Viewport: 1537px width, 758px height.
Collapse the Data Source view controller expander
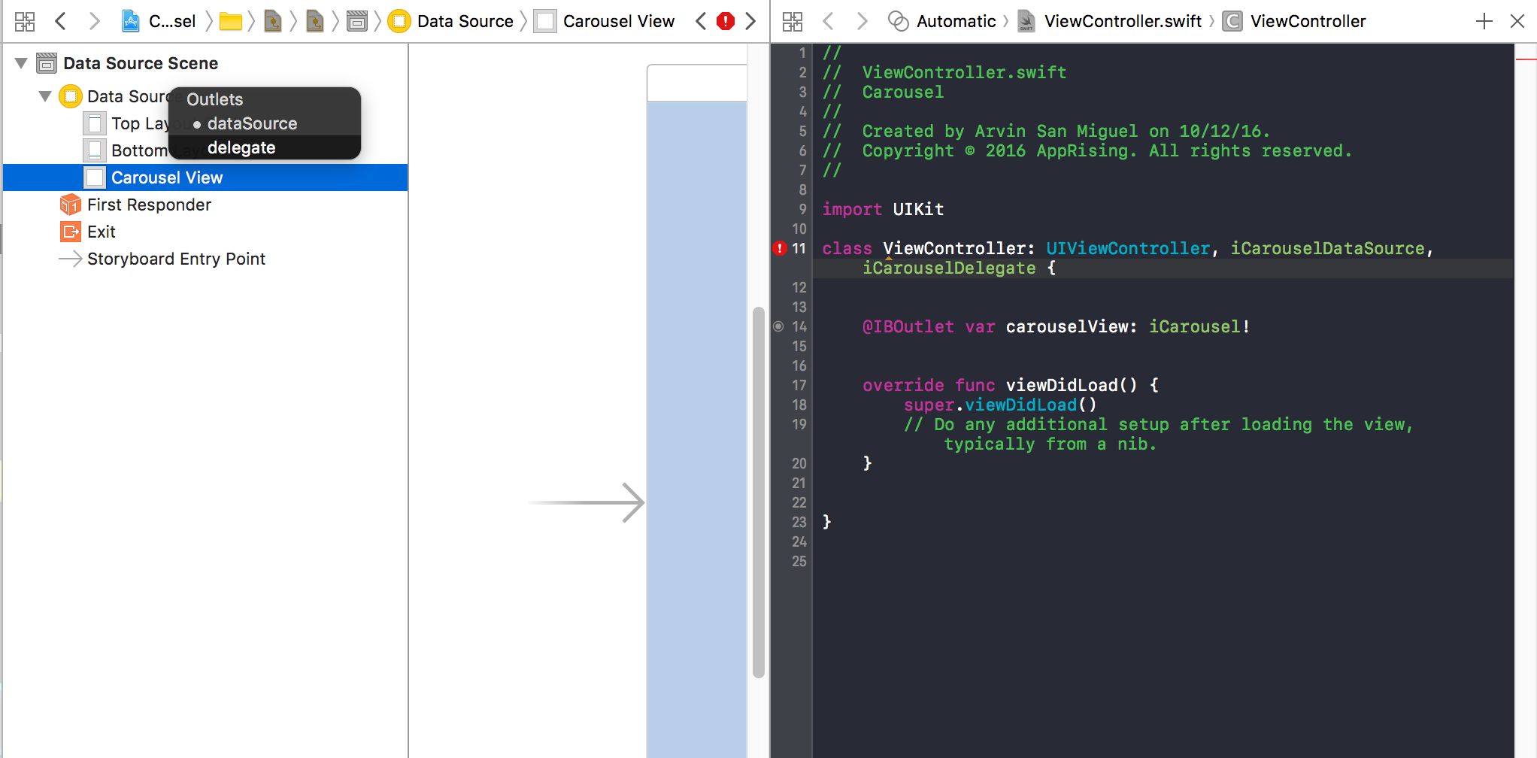pos(45,96)
